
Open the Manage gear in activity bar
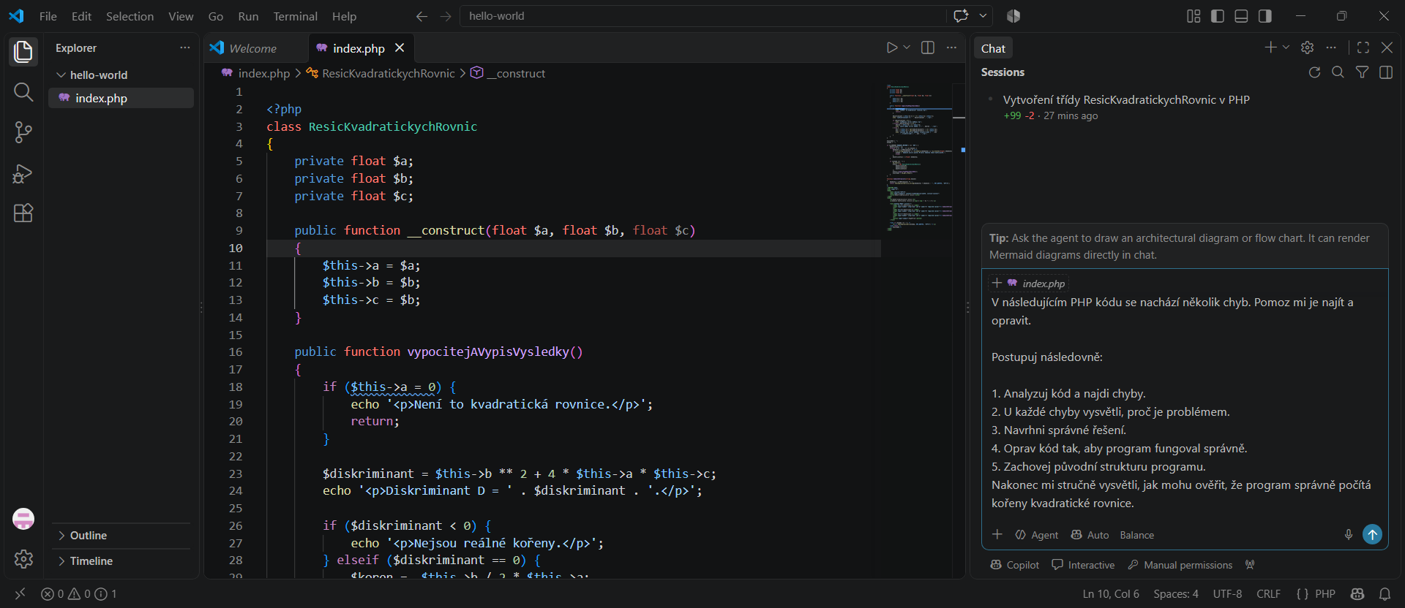point(23,559)
